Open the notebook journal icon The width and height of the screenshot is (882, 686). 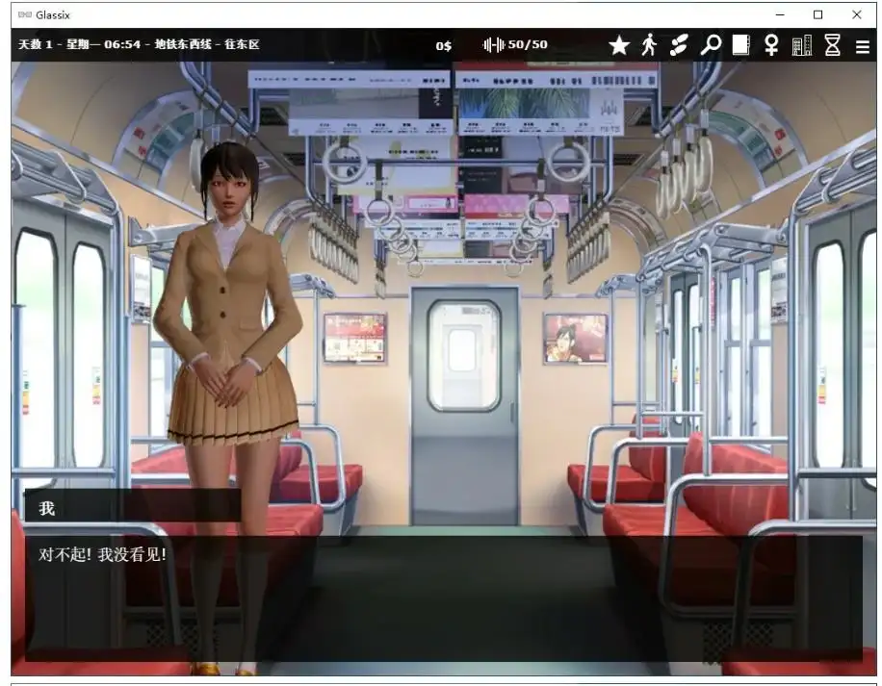point(740,44)
